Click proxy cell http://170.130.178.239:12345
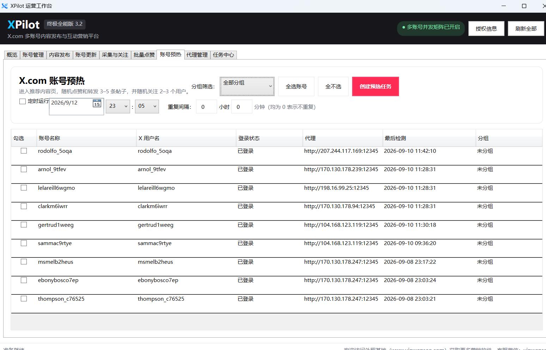546x350 pixels. pyautogui.click(x=341, y=169)
